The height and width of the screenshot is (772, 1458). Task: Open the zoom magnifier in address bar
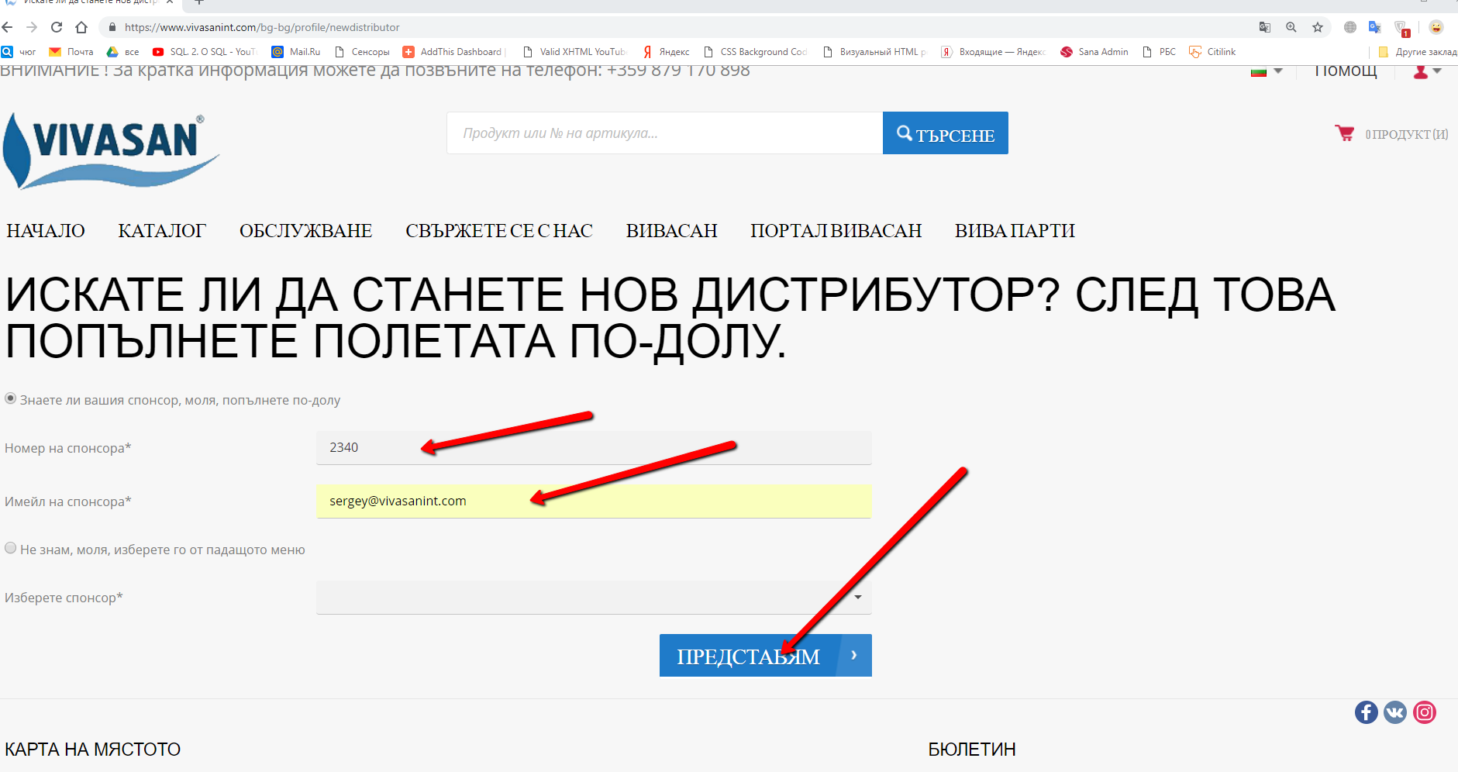1291,27
